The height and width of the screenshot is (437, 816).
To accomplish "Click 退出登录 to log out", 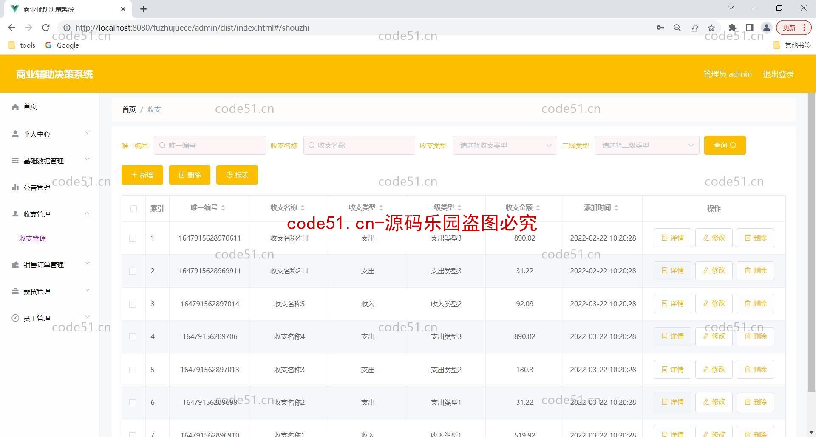I will pos(778,74).
